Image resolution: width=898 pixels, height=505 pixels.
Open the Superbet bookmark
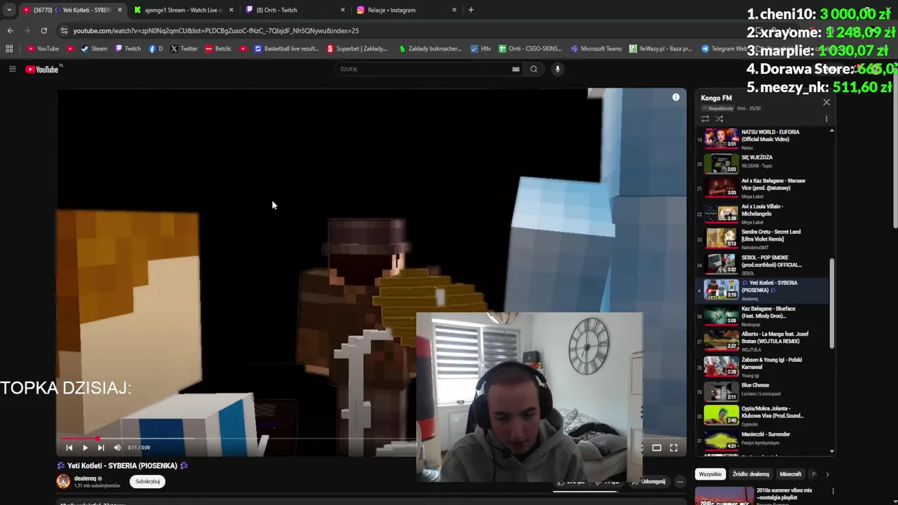[356, 48]
